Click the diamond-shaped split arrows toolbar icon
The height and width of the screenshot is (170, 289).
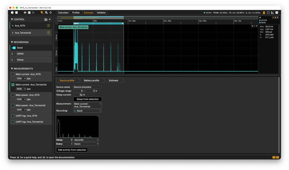[25, 12]
